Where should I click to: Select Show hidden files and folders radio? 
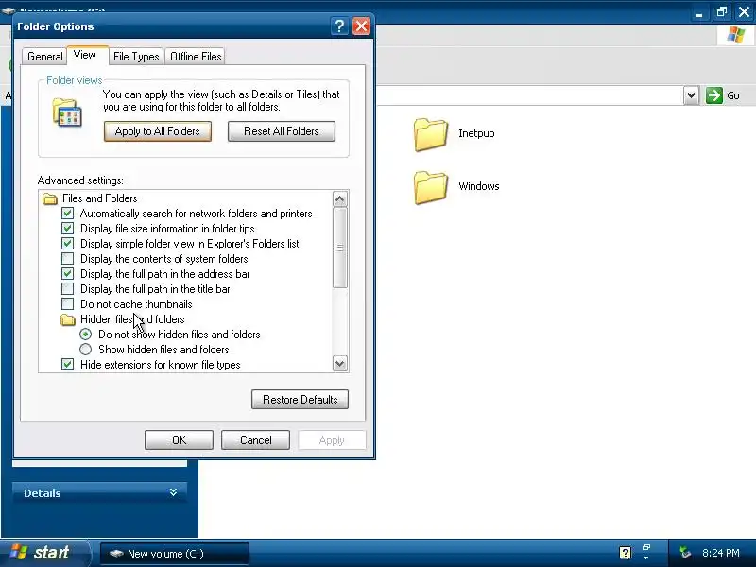85,350
